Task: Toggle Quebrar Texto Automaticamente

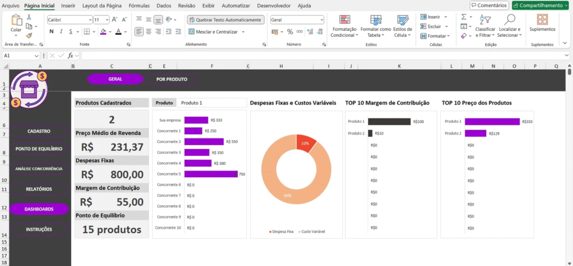Action: click(x=225, y=20)
